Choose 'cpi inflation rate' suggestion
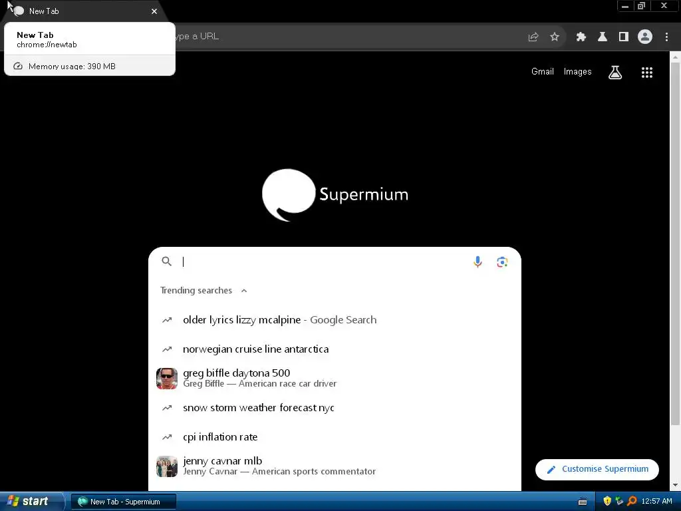The width and height of the screenshot is (681, 511). pyautogui.click(x=335, y=437)
